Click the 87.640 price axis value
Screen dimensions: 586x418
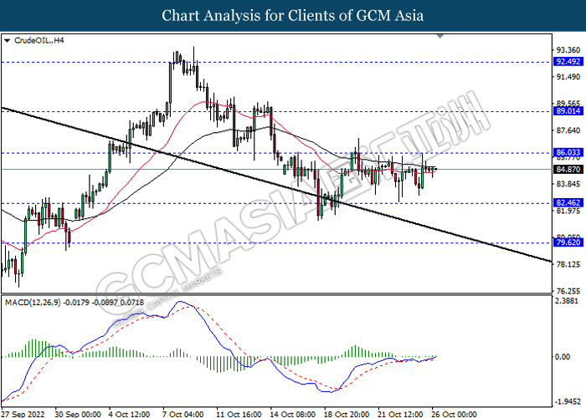click(568, 130)
